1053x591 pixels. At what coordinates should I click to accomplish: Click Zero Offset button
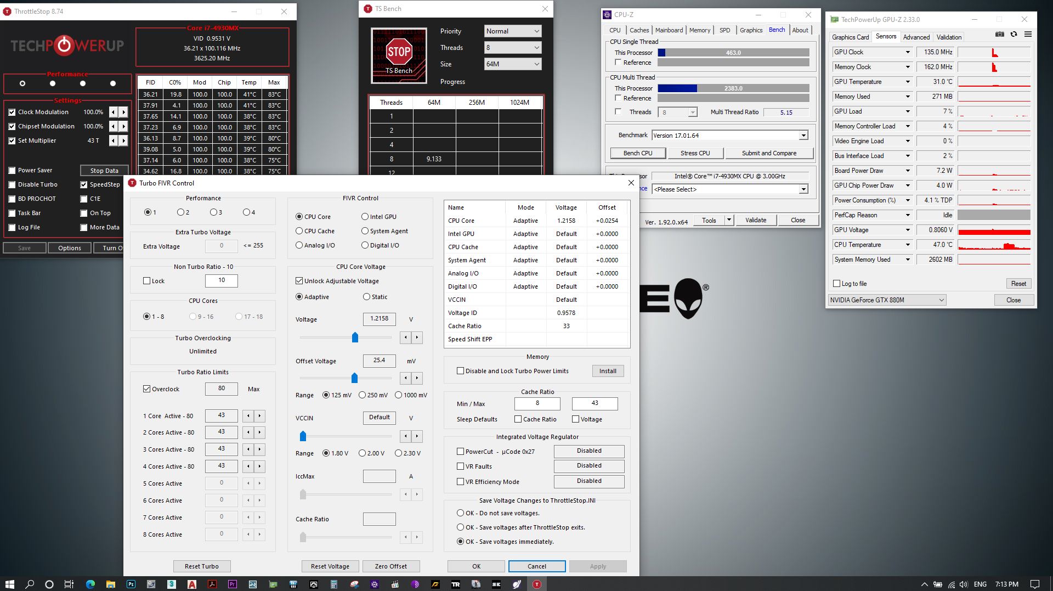click(x=391, y=566)
